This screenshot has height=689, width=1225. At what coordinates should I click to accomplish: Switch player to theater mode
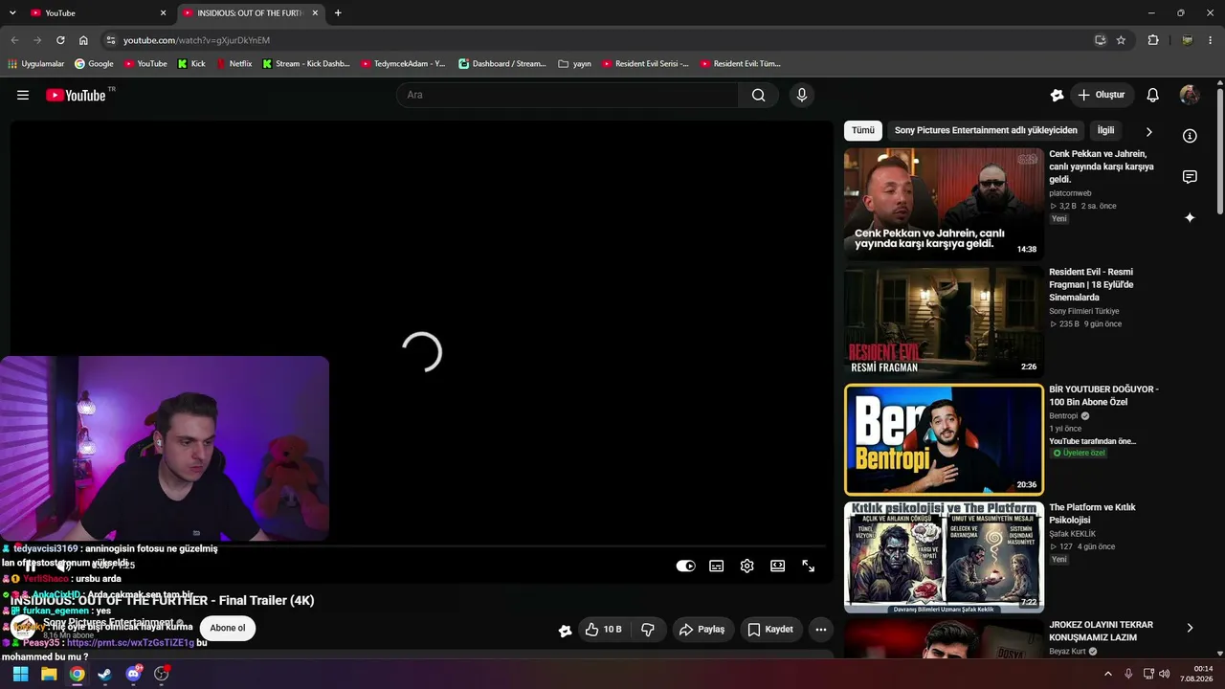point(777,566)
